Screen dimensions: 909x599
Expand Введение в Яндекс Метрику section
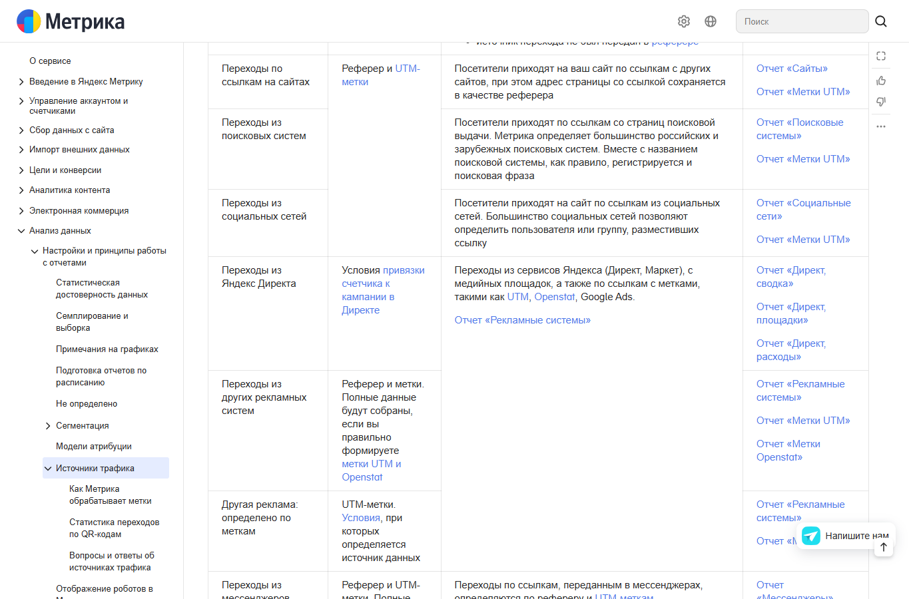pyautogui.click(x=21, y=82)
